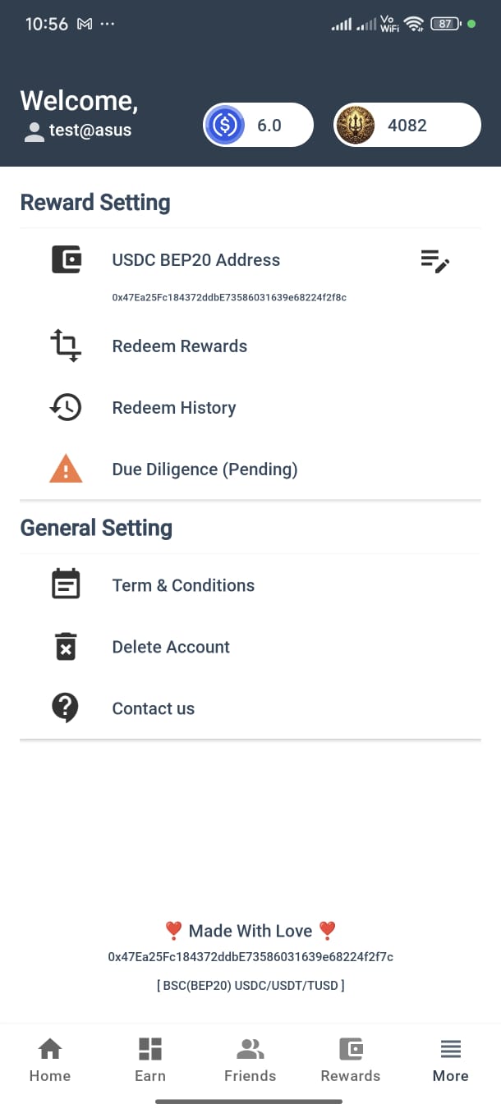Go to the Friends tab
Viewport: 501px width, 1113px height.
tap(250, 1059)
